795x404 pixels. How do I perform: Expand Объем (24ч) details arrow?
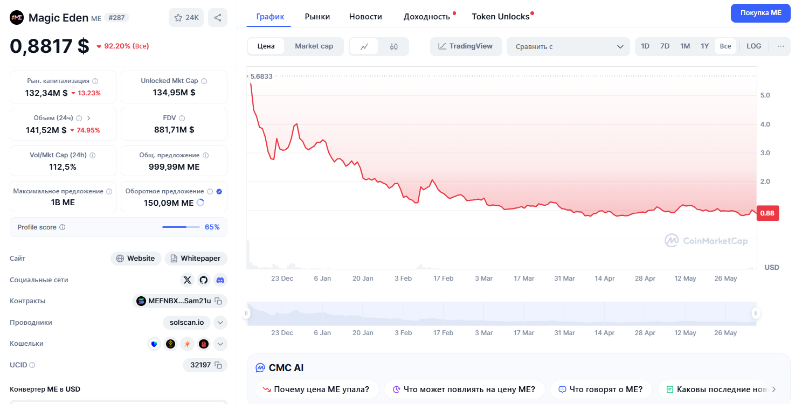pyautogui.click(x=89, y=118)
